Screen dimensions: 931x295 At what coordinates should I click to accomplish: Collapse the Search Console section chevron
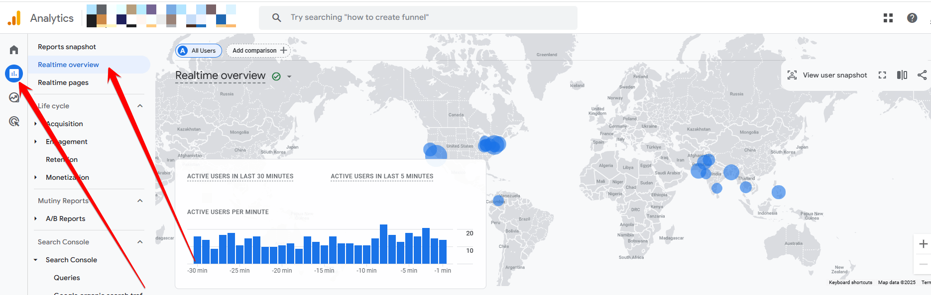pos(140,242)
